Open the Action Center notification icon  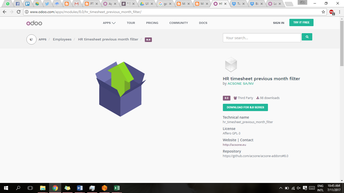point(305,188)
